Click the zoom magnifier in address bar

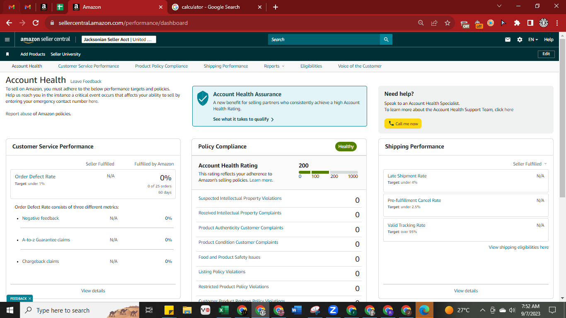tap(421, 23)
